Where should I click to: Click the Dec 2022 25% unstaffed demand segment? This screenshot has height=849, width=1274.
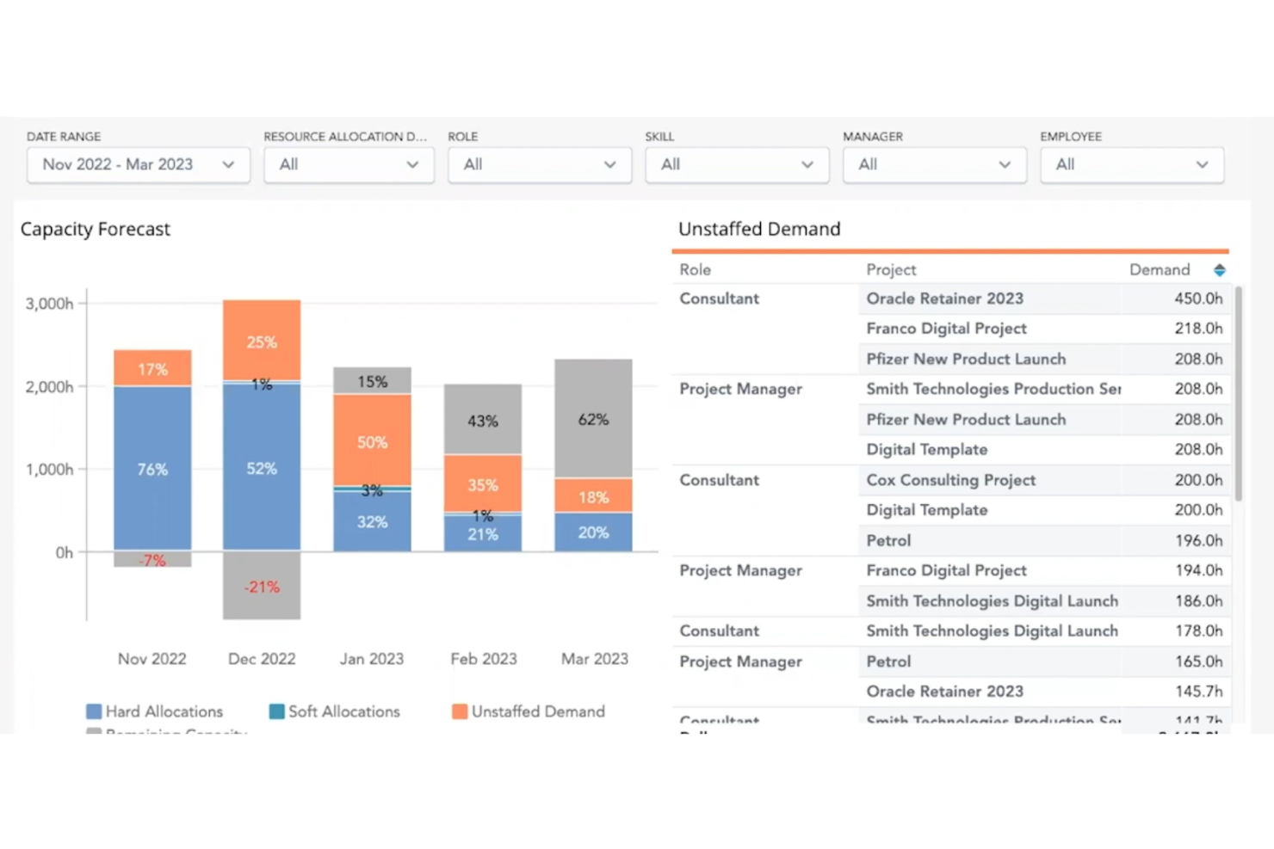262,340
